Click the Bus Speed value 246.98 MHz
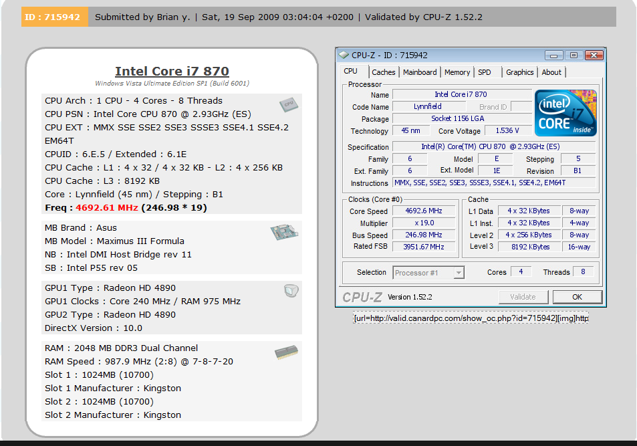The height and width of the screenshot is (446, 637). [x=424, y=235]
